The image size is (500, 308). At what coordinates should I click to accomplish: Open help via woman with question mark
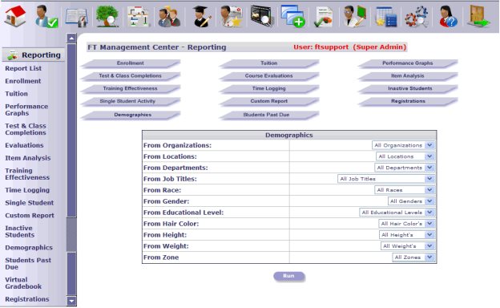click(x=448, y=17)
